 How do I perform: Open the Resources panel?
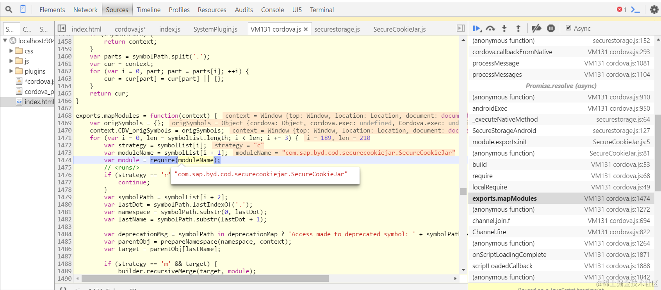212,10
